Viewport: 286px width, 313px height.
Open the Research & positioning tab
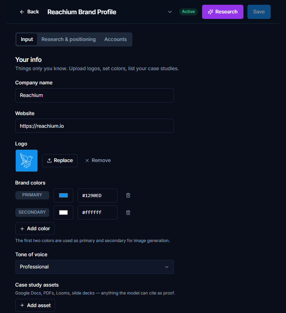coord(69,39)
